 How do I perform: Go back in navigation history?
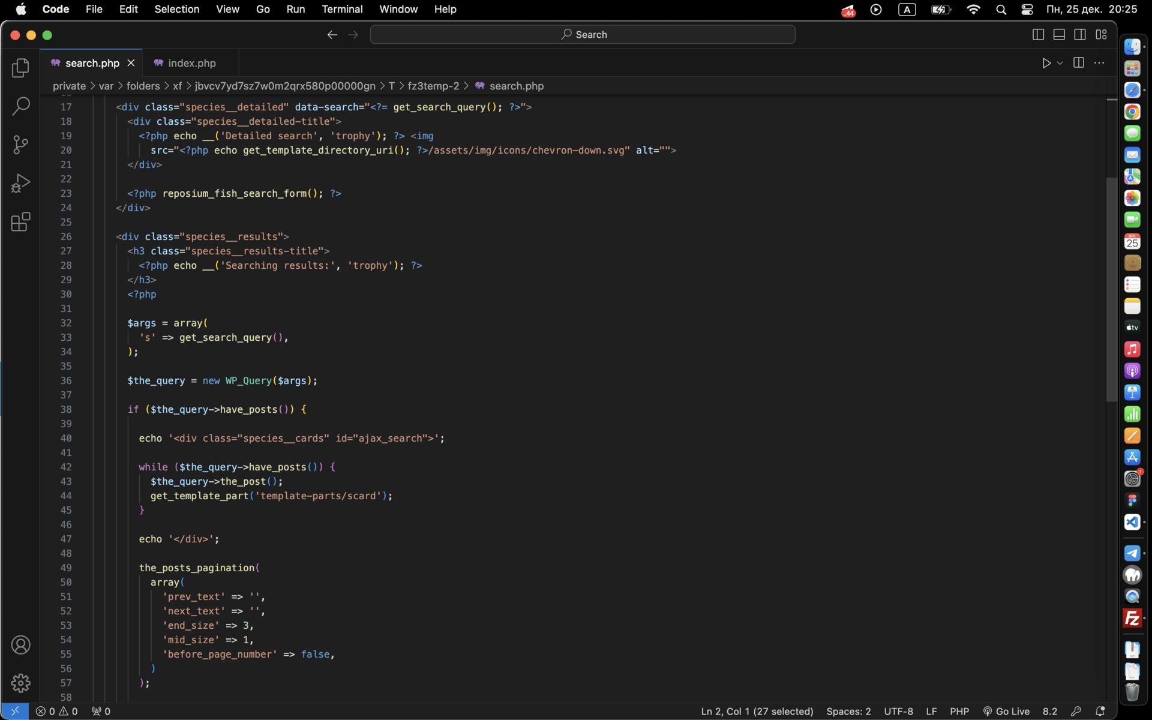coord(332,35)
